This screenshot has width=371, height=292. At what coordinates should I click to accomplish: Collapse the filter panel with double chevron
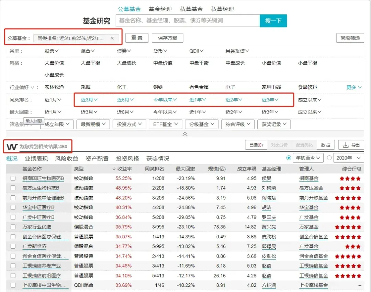[x=185, y=134]
